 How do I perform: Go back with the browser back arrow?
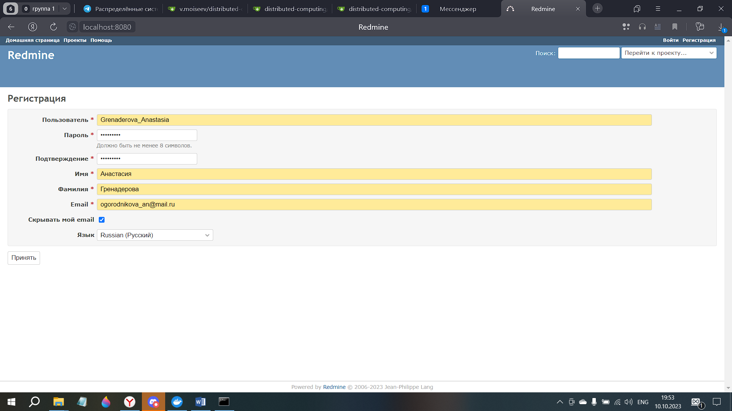coord(11,27)
